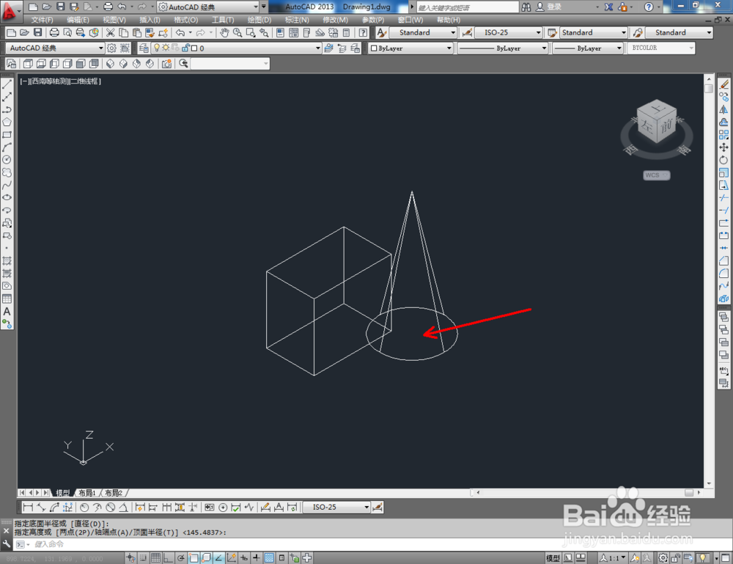
Task: Select the Rotate modify tool
Action: coord(723,160)
